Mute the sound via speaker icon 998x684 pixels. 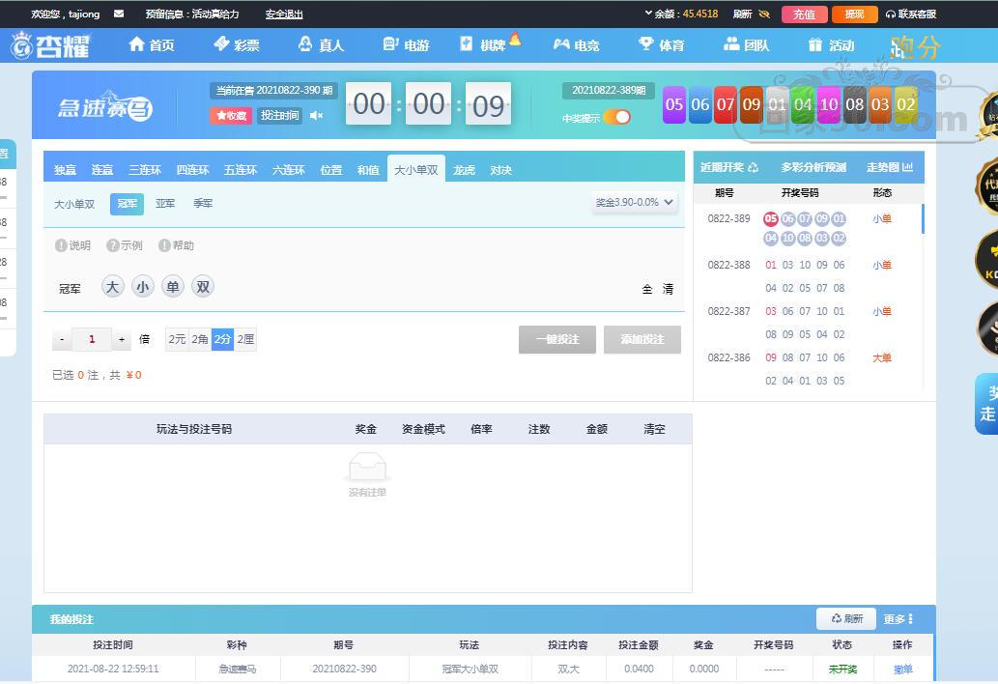[316, 116]
